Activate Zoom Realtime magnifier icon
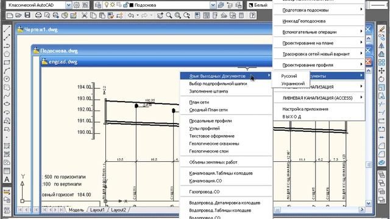The height and width of the screenshot is (219, 390). click(169, 15)
